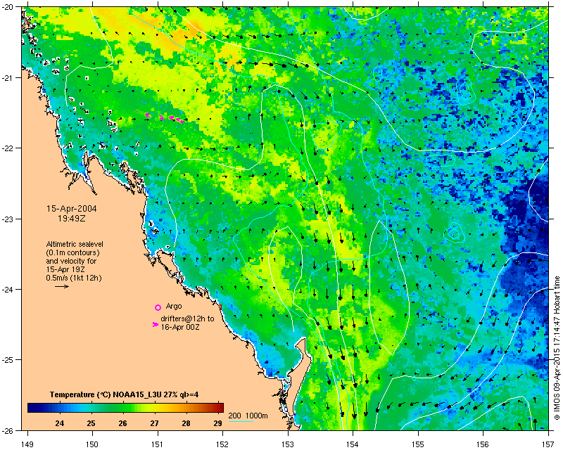Viewport: 563px width, 450px height.
Task: Click the cyan 200m isobath legend line
Action: (241, 421)
